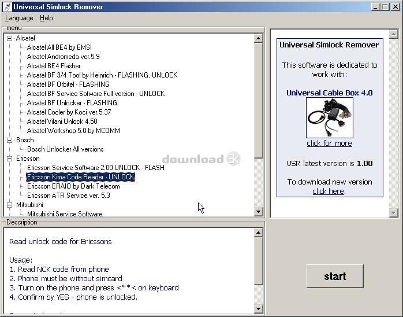Select Ericsson ATR Service ver. 5.3
Image resolution: width=403 pixels, height=317 pixels.
click(x=68, y=196)
